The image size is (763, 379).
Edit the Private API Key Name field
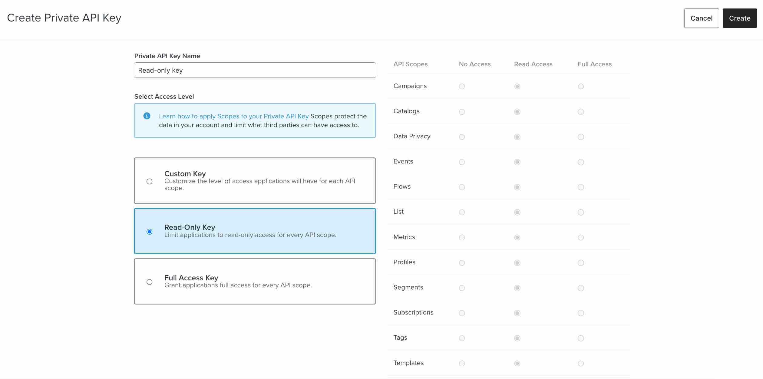point(255,70)
